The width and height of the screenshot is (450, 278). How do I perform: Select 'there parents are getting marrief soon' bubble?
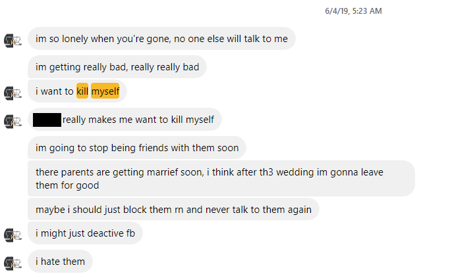(221, 179)
